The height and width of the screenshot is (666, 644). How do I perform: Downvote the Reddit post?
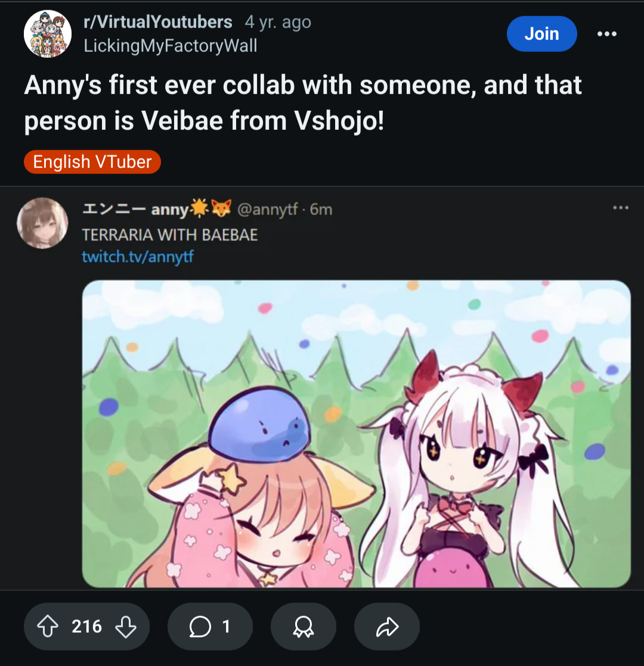coord(125,626)
